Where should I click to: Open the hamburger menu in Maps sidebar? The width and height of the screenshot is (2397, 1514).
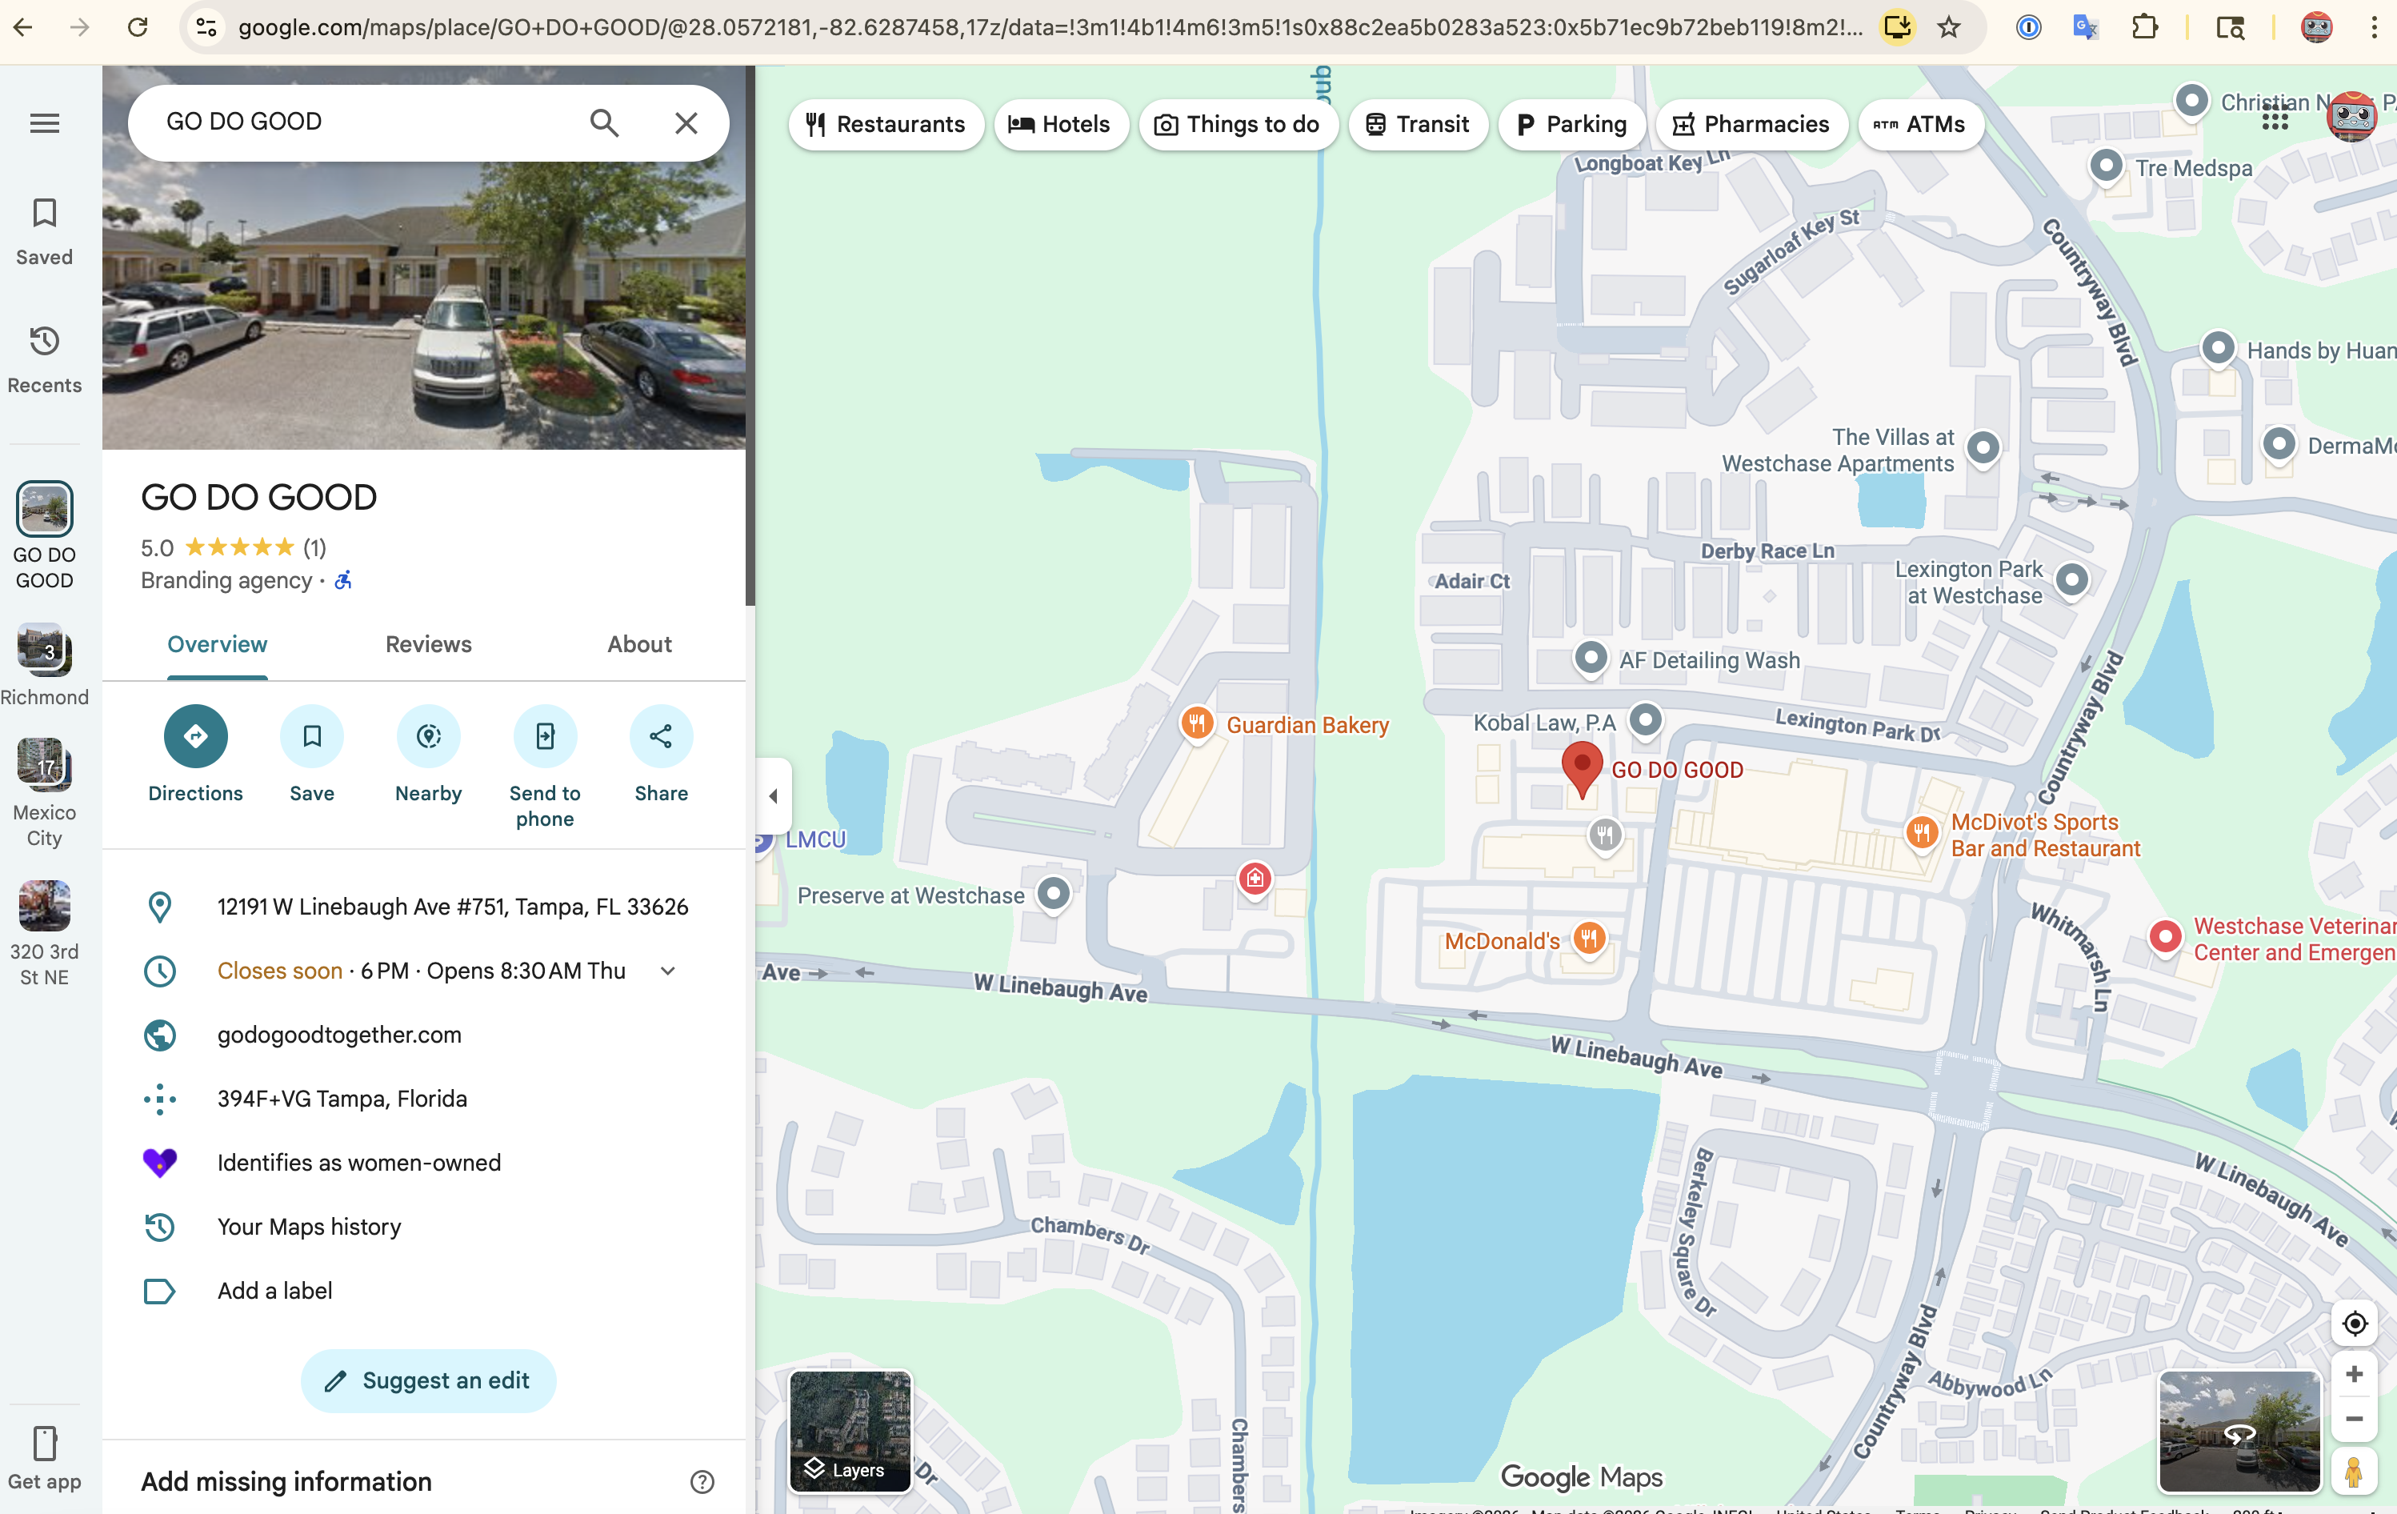44,123
